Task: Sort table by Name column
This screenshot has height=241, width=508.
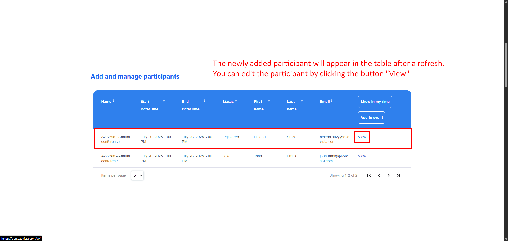Action: 114,101
